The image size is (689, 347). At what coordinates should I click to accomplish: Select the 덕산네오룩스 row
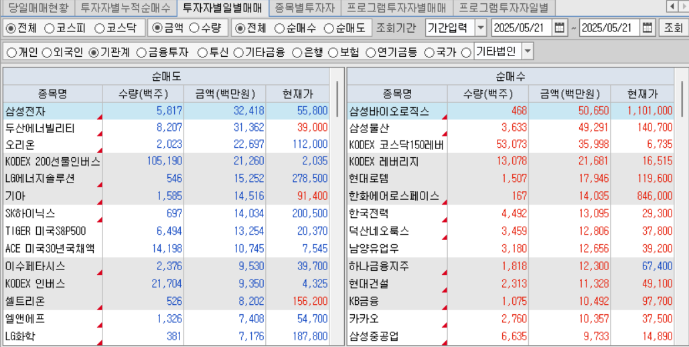click(x=511, y=231)
